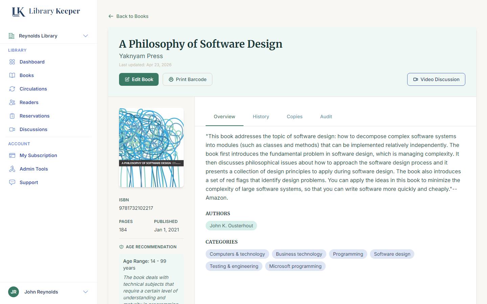Open Reservations in the sidebar
487x304 pixels.
[49, 116]
